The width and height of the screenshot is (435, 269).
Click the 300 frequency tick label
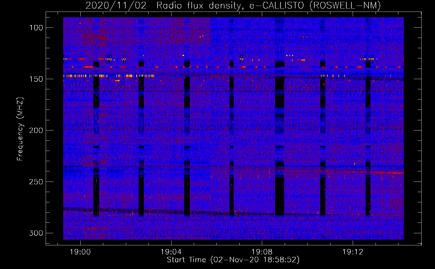tap(36, 233)
